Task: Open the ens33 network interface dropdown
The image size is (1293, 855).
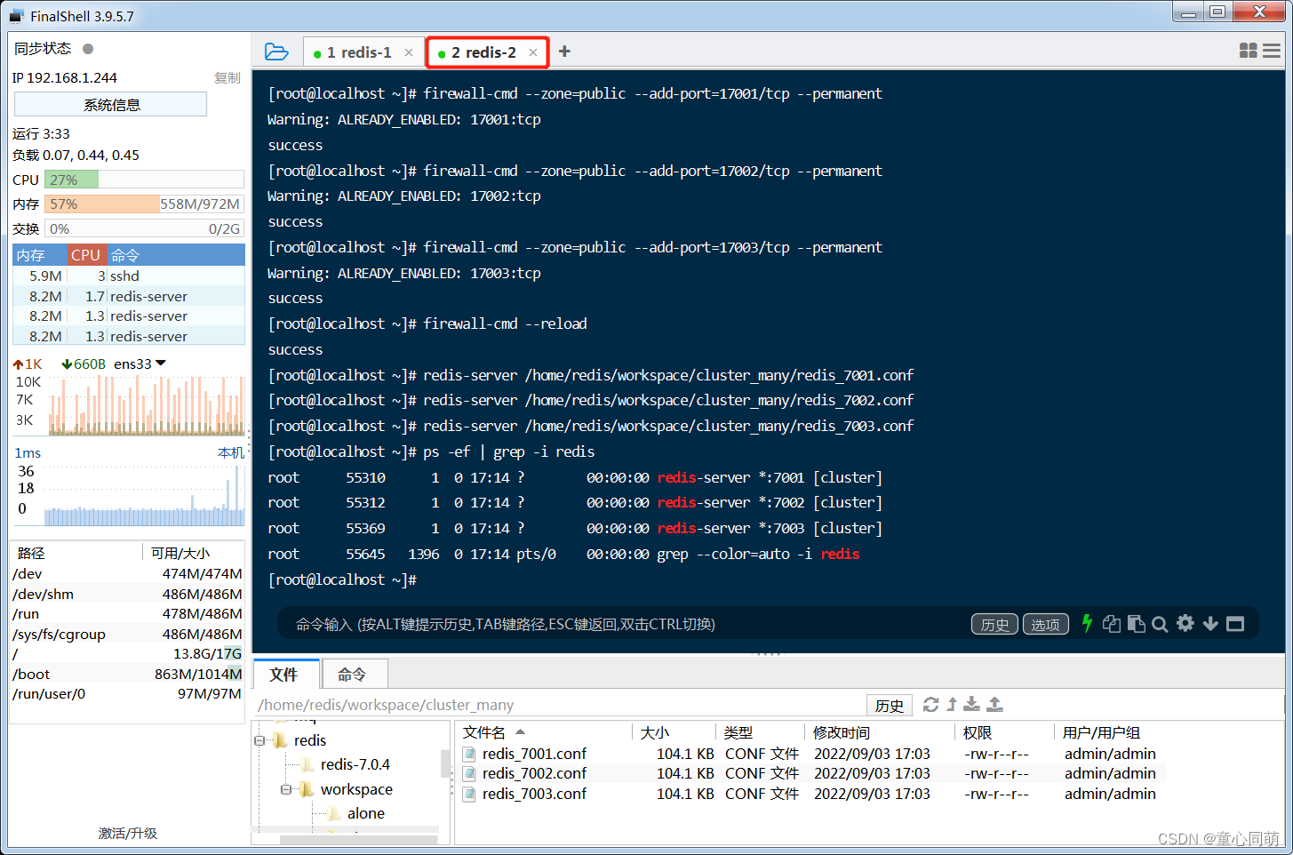Action: pos(140,364)
